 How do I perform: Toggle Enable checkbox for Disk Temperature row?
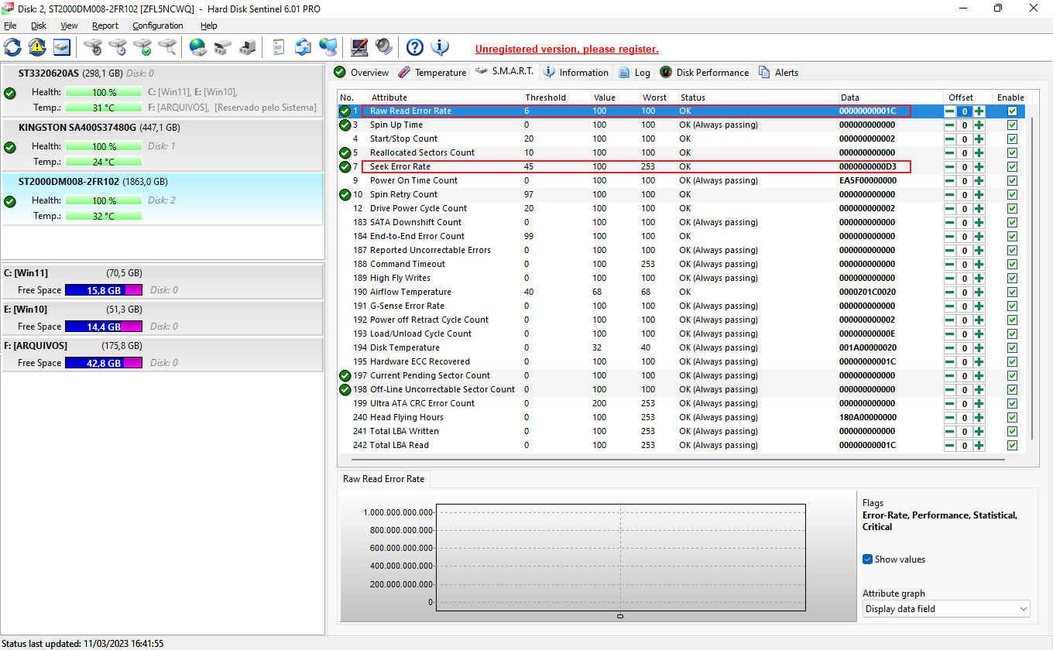[x=1012, y=347]
